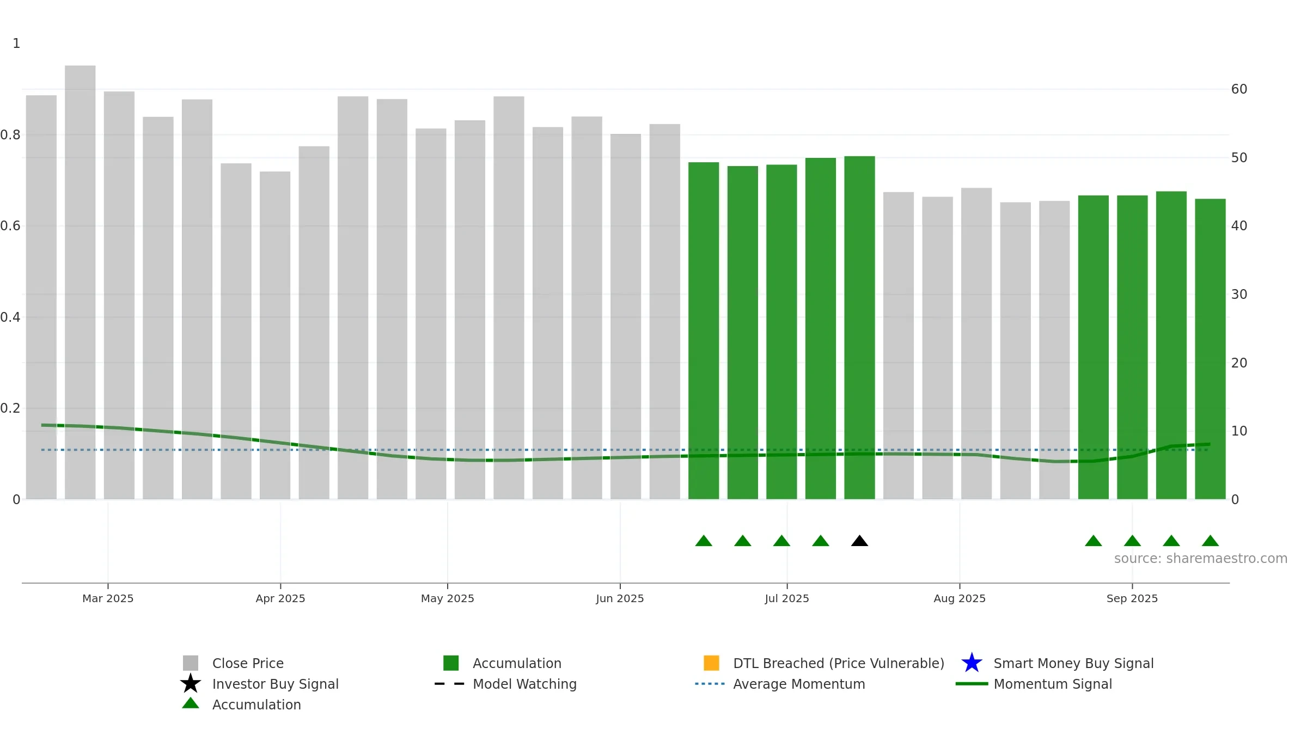Click the Jul 2025 axis label
1307x735 pixels.
(787, 598)
